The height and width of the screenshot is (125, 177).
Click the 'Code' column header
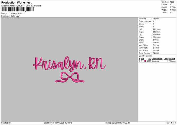coord(166,59)
